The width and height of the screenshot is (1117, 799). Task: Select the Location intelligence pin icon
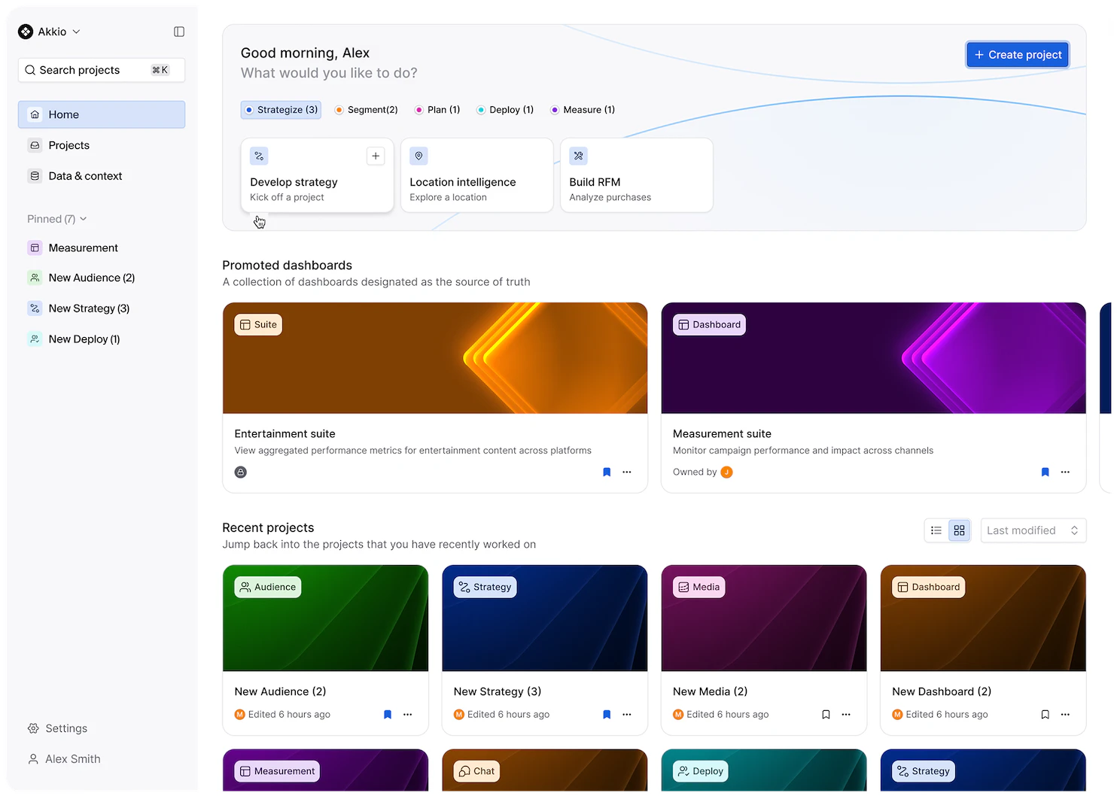click(x=418, y=156)
